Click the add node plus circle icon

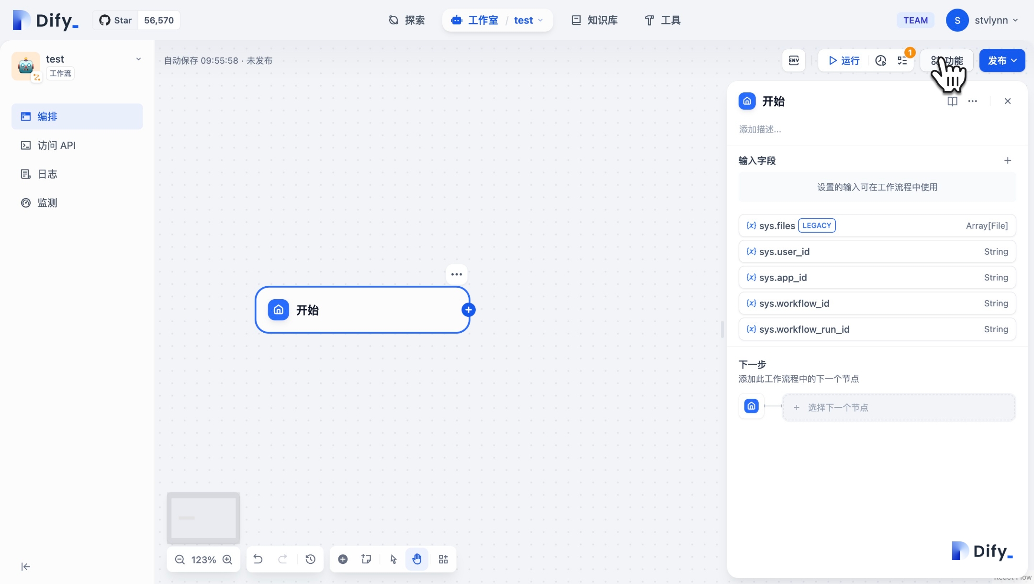pos(343,559)
